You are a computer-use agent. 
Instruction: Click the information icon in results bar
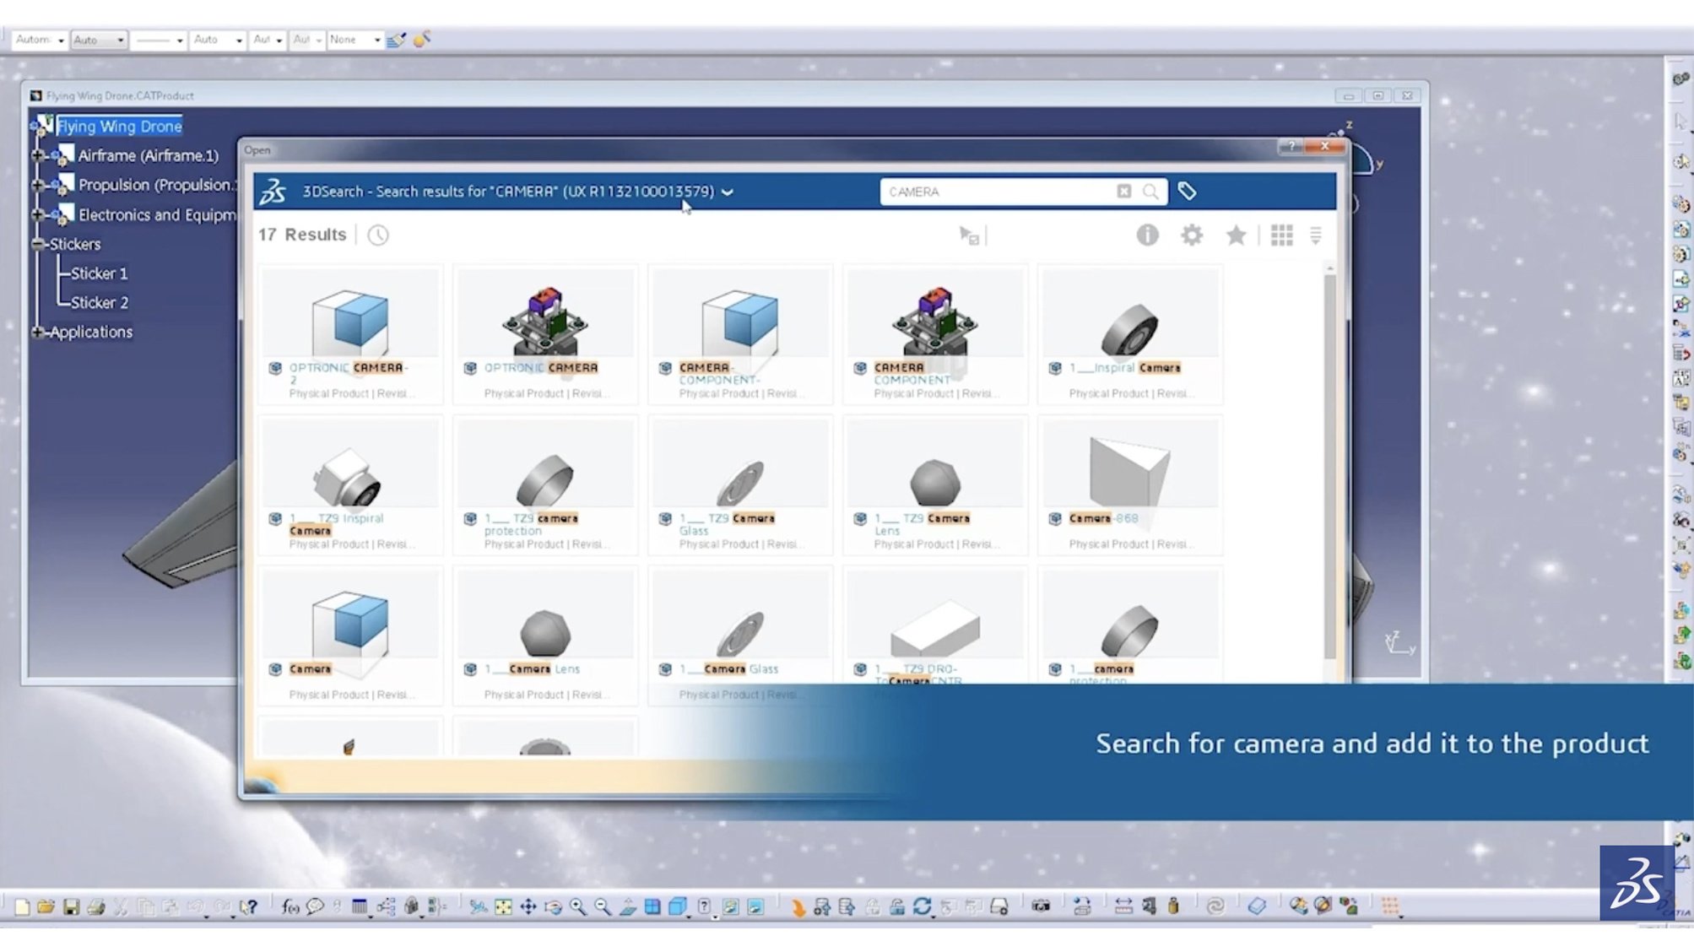coord(1146,235)
